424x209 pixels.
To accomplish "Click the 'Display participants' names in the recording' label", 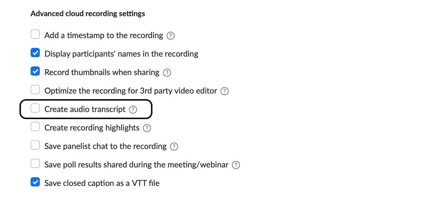I will pos(121,54).
